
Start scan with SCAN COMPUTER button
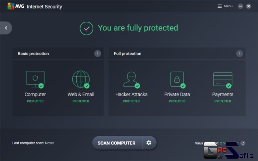pyautogui.click(x=117, y=143)
